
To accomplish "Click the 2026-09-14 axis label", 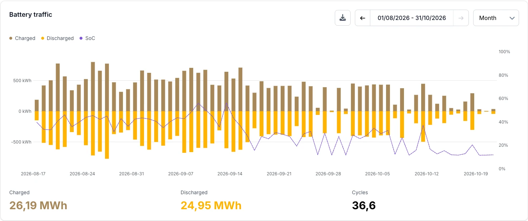I will click(230, 174).
